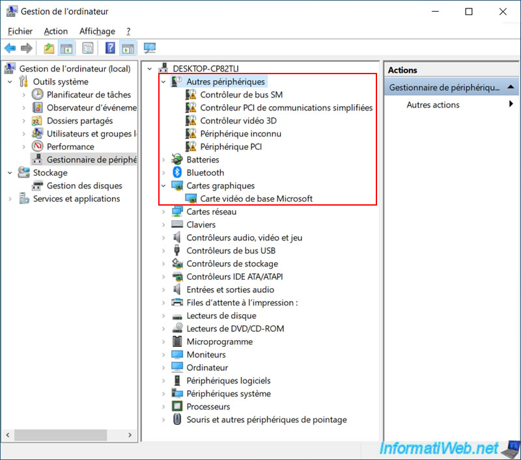Collapse the Outils système node
This screenshot has height=460, width=521.
tap(10, 81)
